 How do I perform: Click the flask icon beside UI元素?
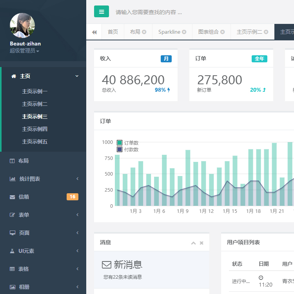click(x=12, y=251)
